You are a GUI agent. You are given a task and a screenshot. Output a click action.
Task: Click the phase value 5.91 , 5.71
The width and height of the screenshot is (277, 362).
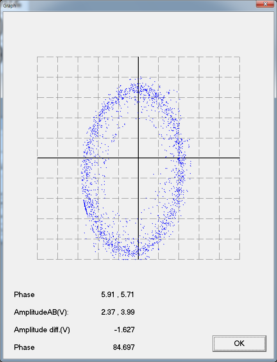pyautogui.click(x=117, y=294)
